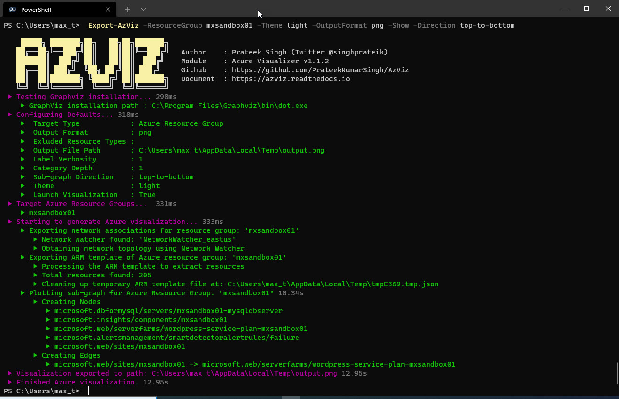Click 'Obtaining network topology' line
This screenshot has height=399, width=619.
(x=139, y=248)
